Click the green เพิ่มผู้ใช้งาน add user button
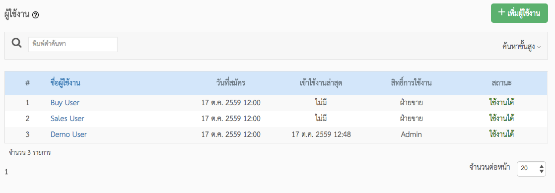555x193 pixels. (x=519, y=13)
